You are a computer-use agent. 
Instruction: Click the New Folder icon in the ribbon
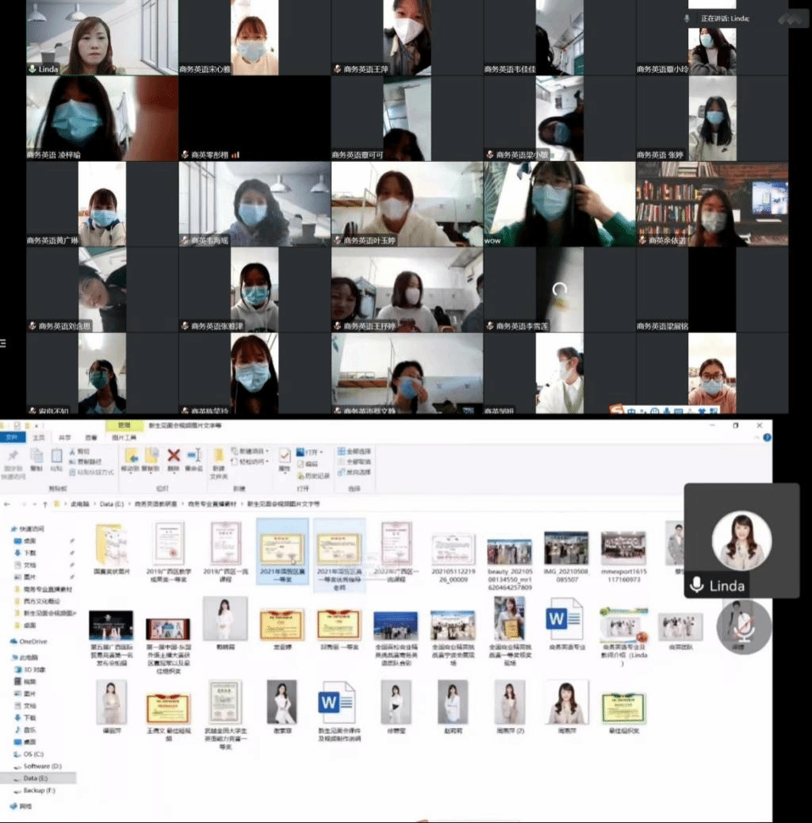218,457
